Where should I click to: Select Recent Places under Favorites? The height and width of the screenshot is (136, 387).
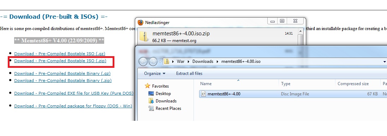pos(168,108)
